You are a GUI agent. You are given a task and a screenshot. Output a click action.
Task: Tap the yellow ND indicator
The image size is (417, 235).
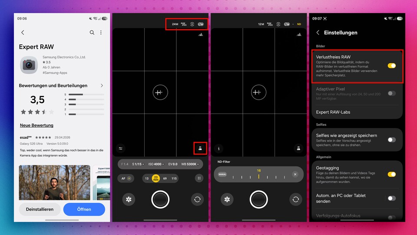pos(299,24)
